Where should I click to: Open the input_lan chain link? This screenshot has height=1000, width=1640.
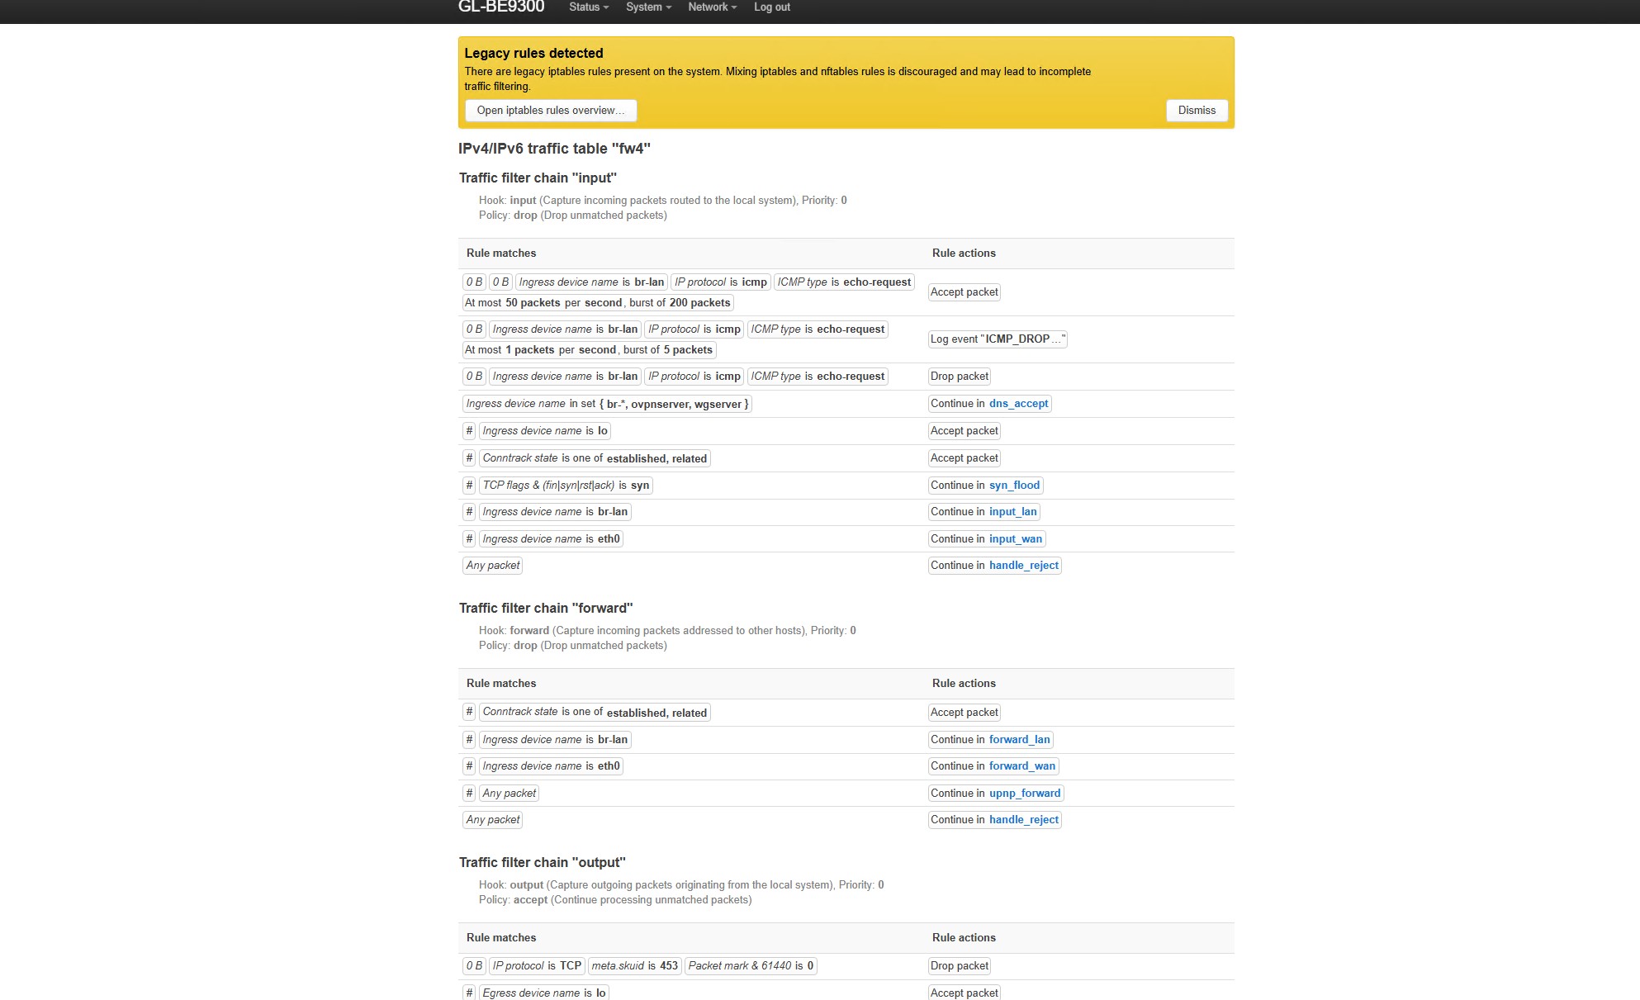coord(1012,512)
